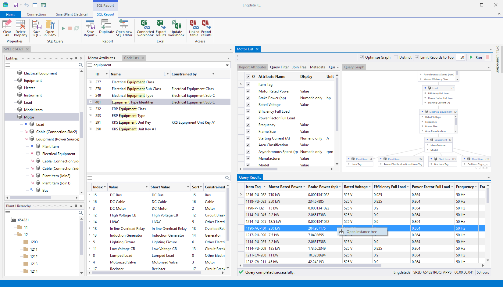Enable the Distinct checkbox
This screenshot has height=287, width=503.
tap(396, 57)
